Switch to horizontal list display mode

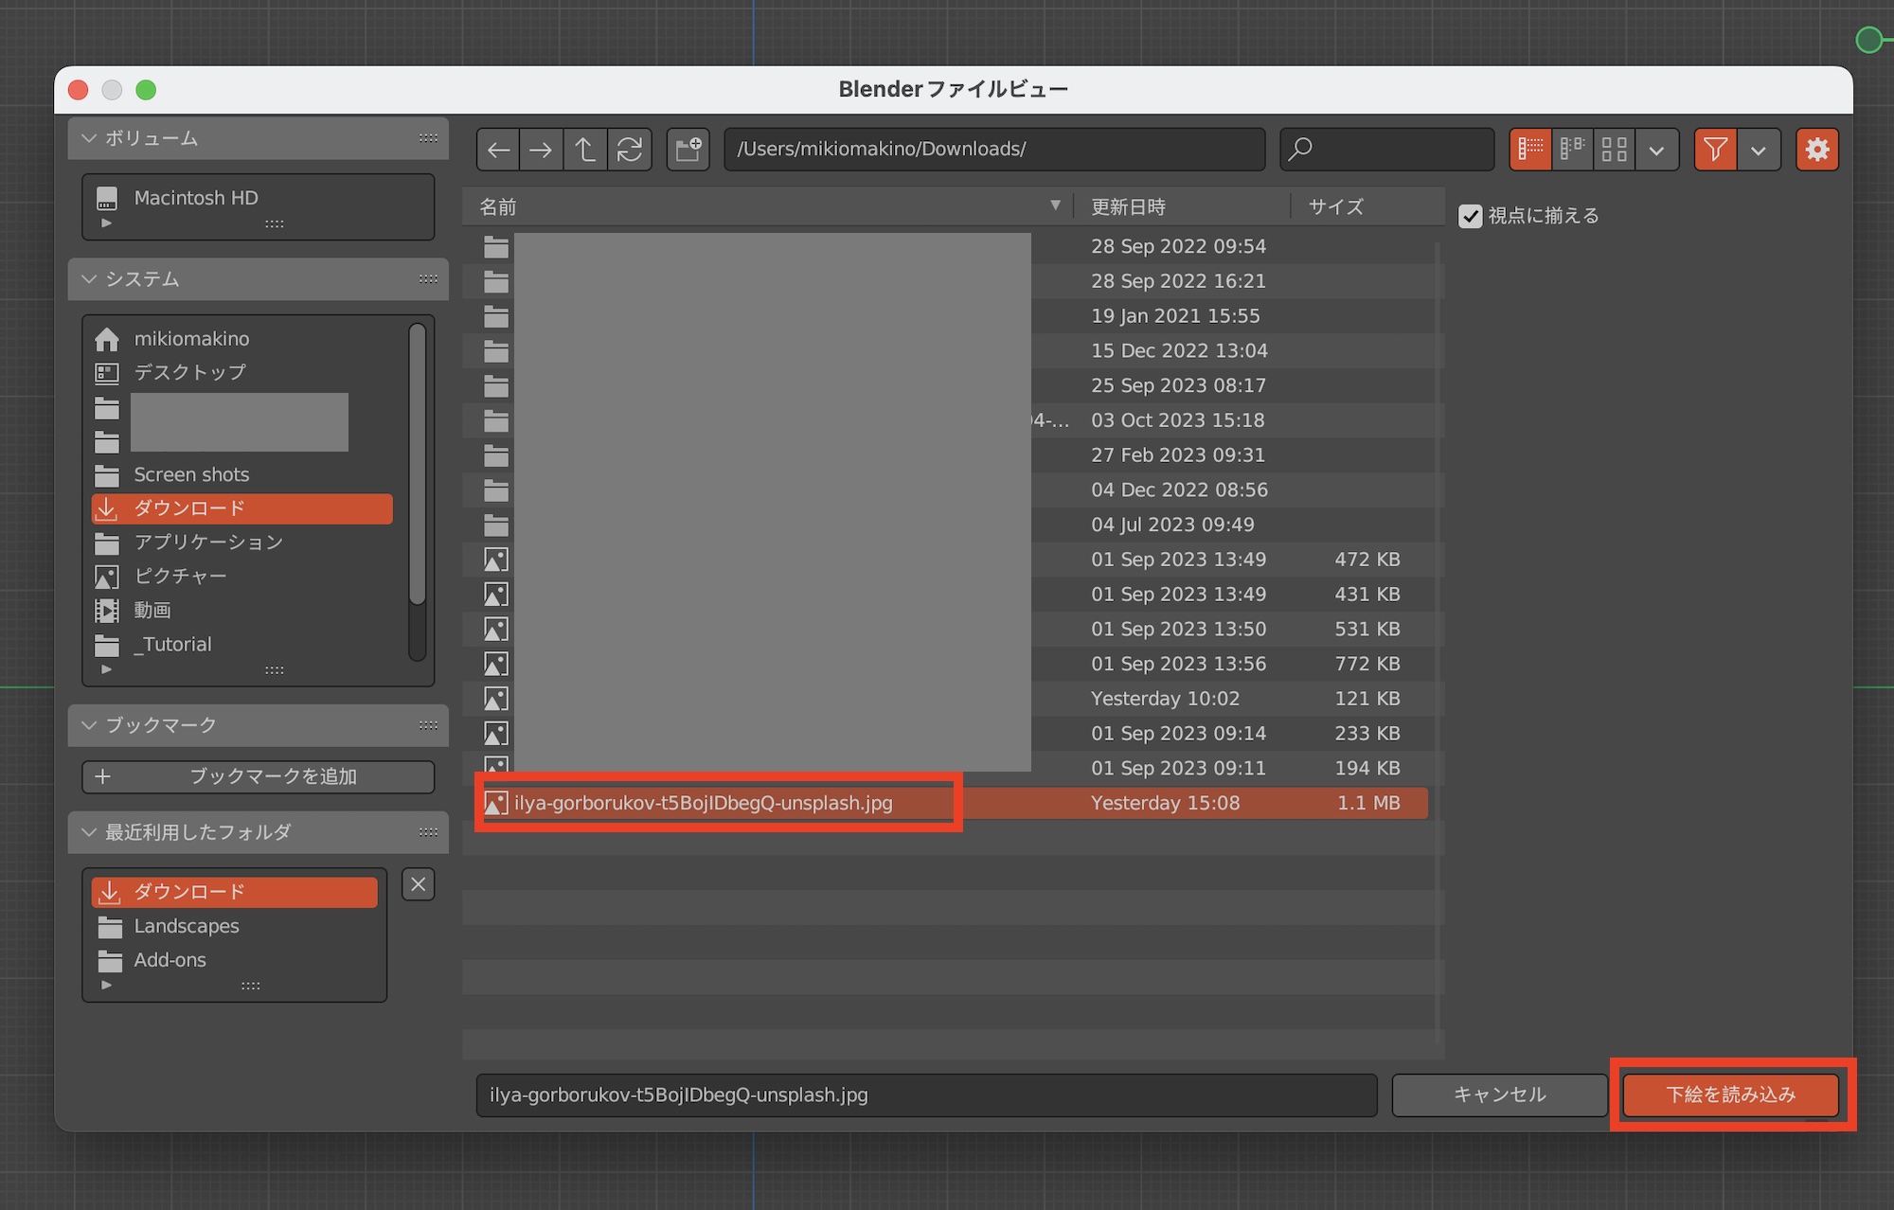1572,150
